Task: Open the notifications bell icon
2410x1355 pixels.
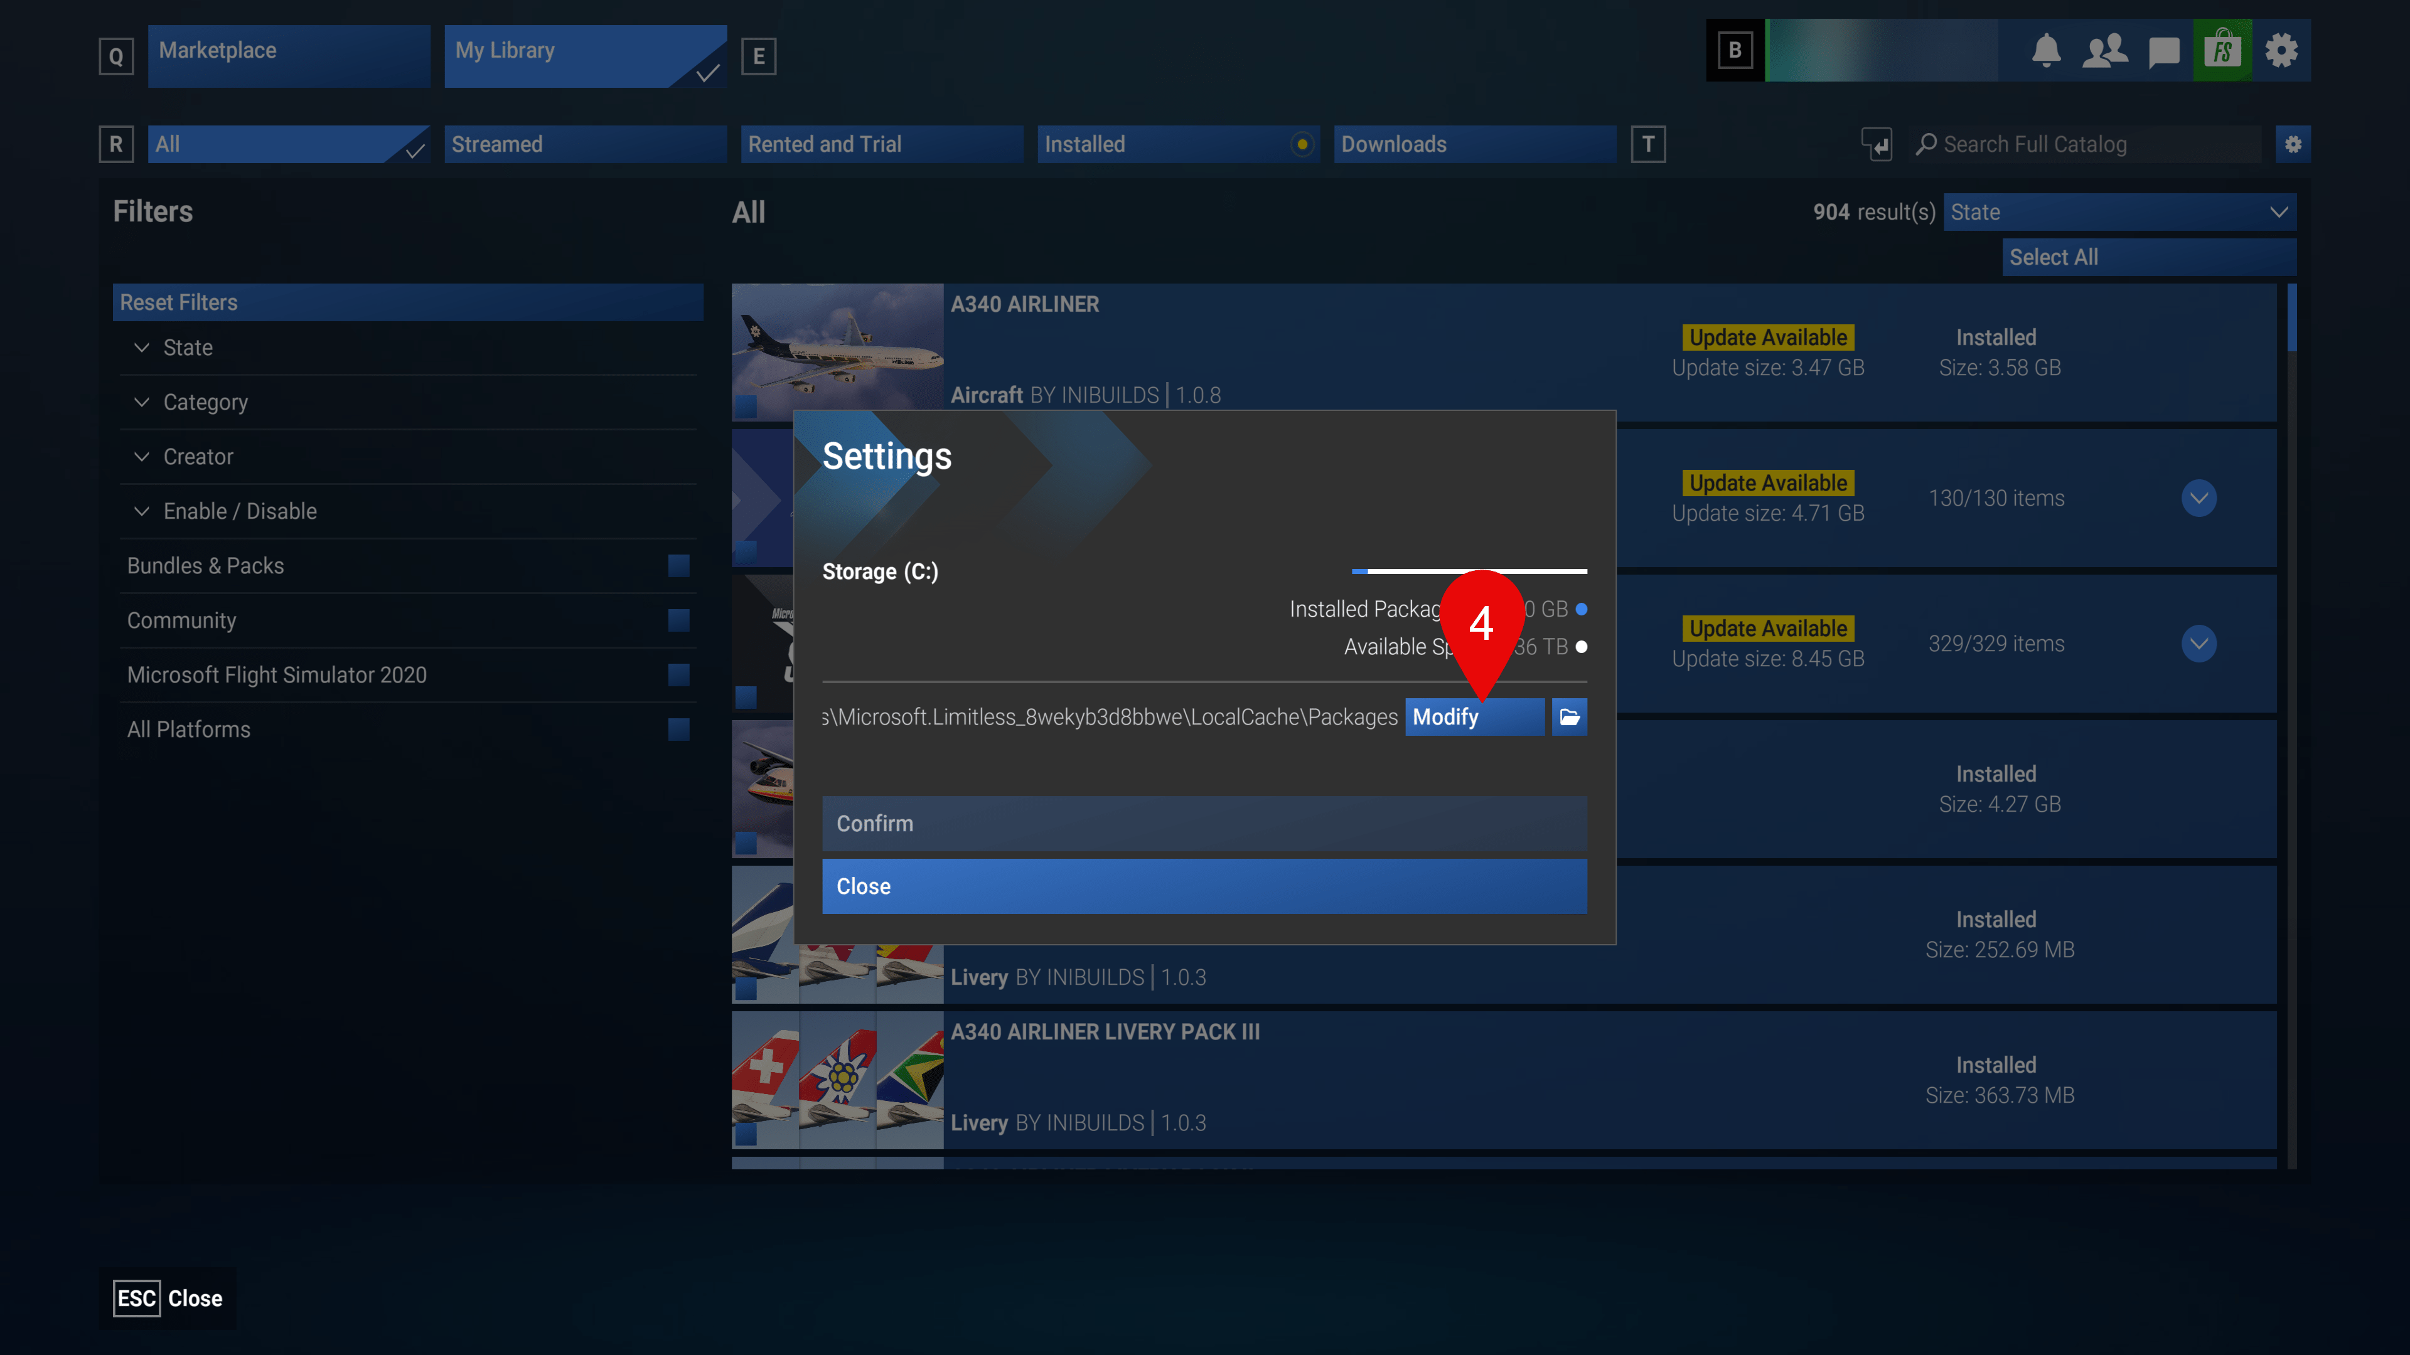Action: click(2046, 50)
